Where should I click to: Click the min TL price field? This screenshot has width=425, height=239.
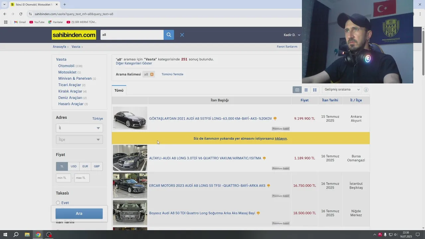(63, 178)
